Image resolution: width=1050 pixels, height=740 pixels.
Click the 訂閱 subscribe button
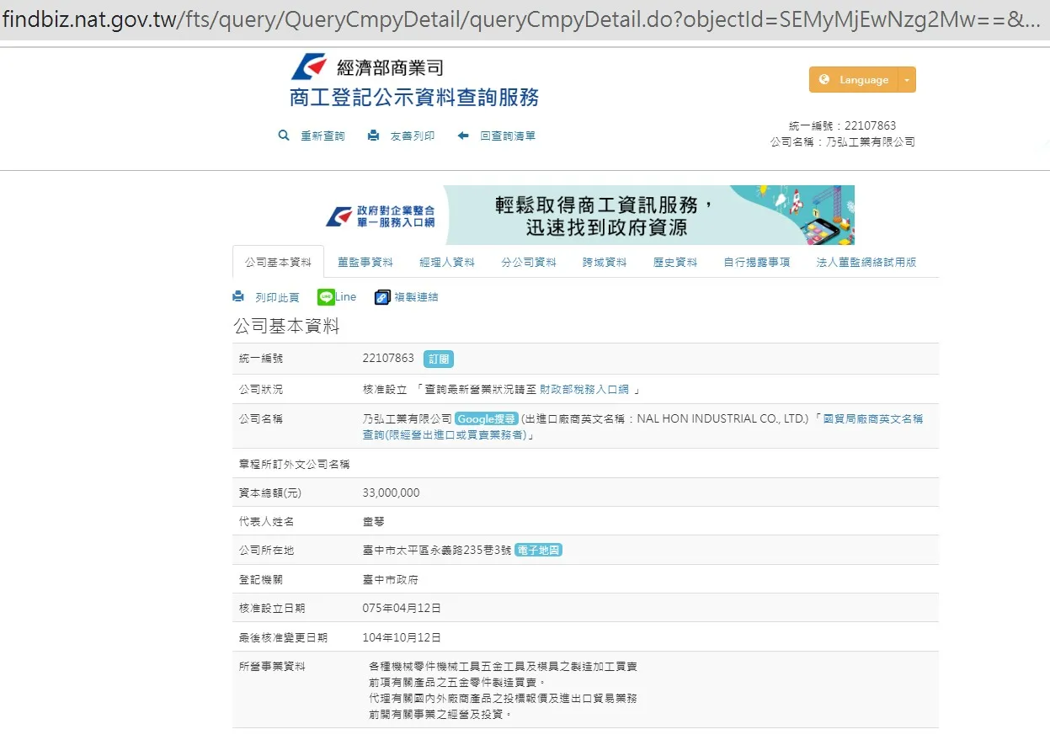(438, 359)
